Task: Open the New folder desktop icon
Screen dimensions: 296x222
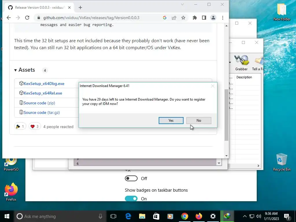Action: point(282,12)
